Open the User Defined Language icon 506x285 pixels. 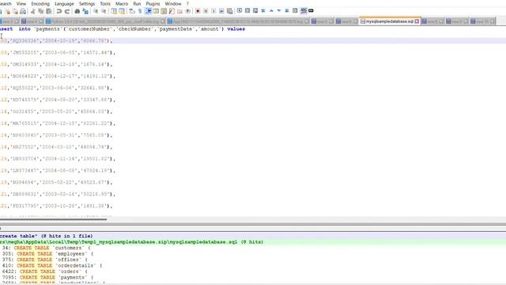(x=156, y=11)
